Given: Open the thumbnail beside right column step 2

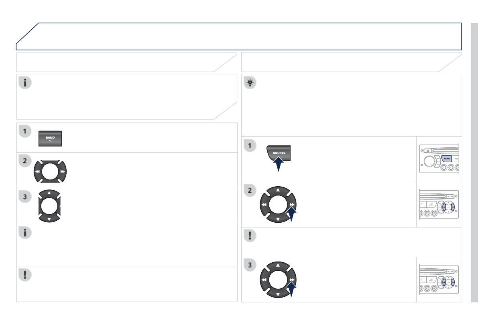Looking at the screenshot, I should pyautogui.click(x=439, y=205).
